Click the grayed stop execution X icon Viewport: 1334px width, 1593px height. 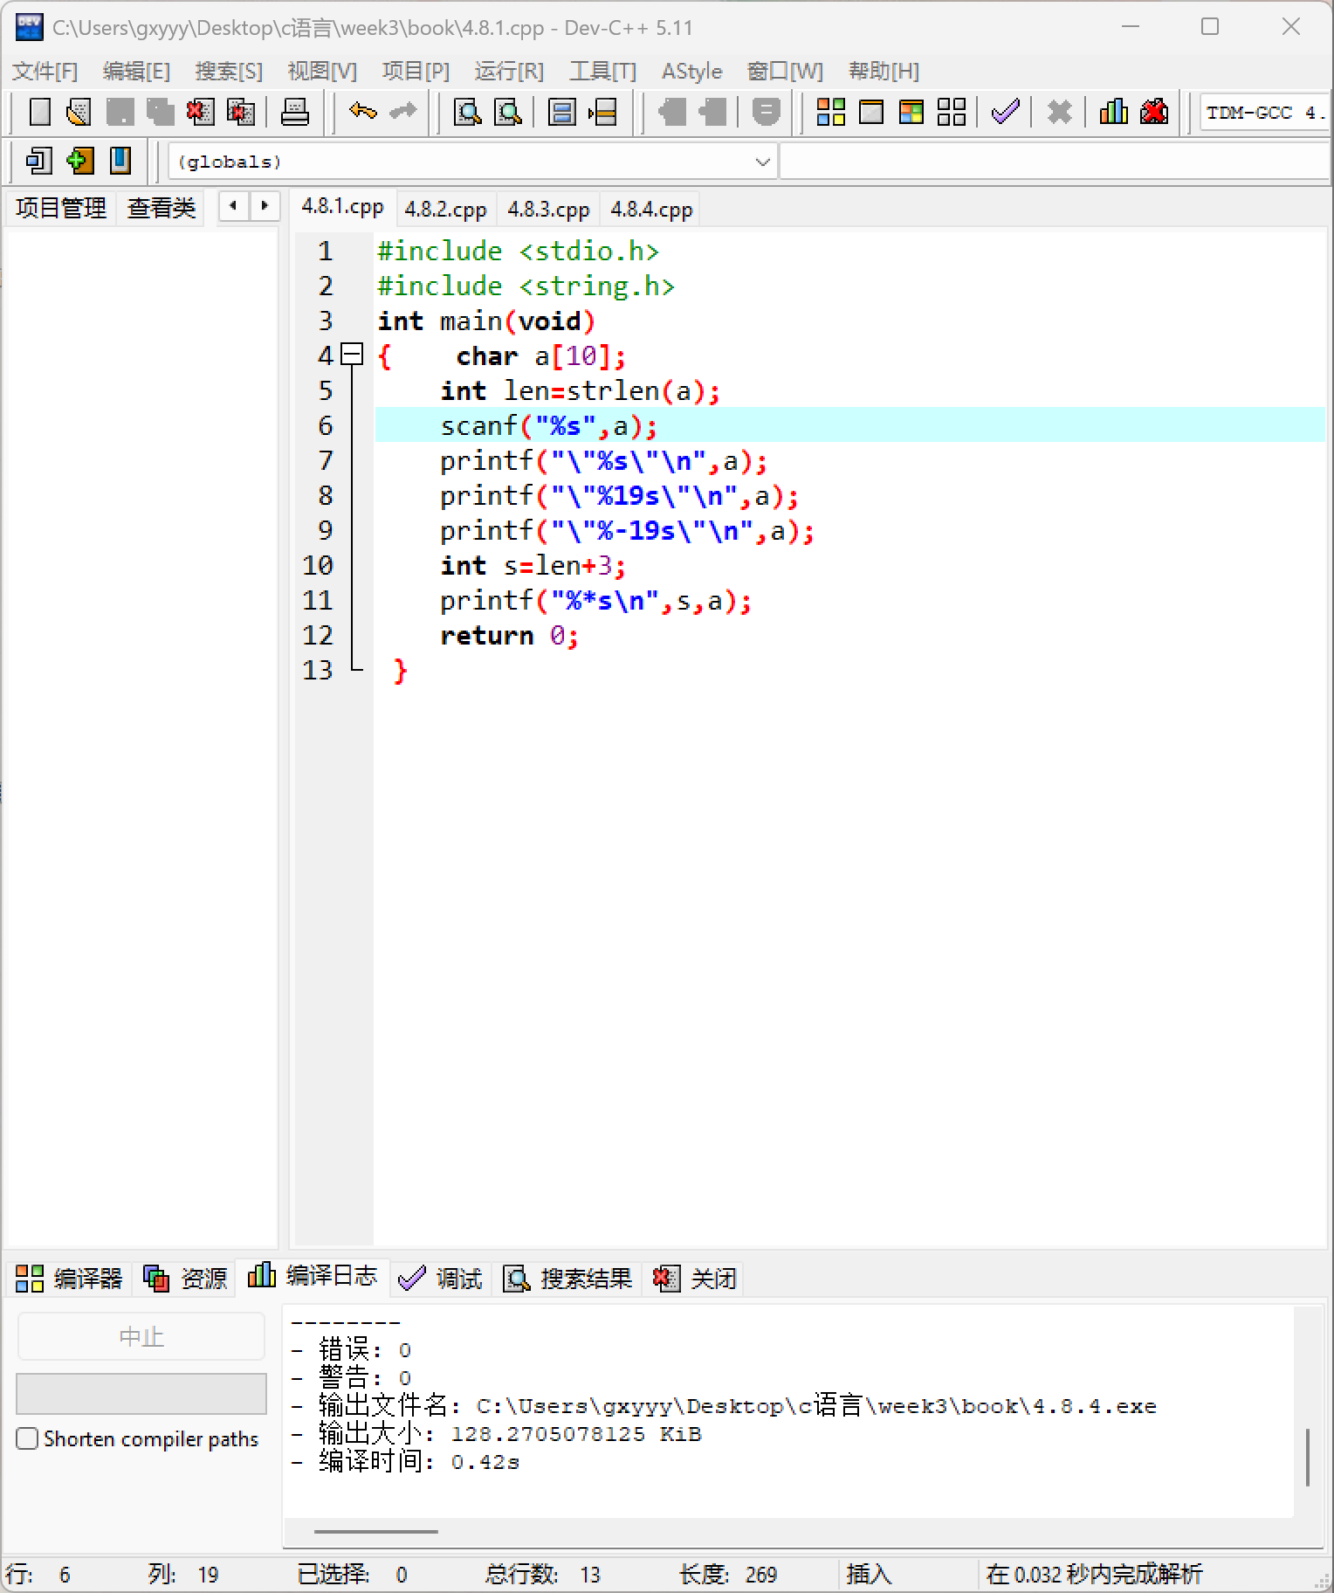1059,113
